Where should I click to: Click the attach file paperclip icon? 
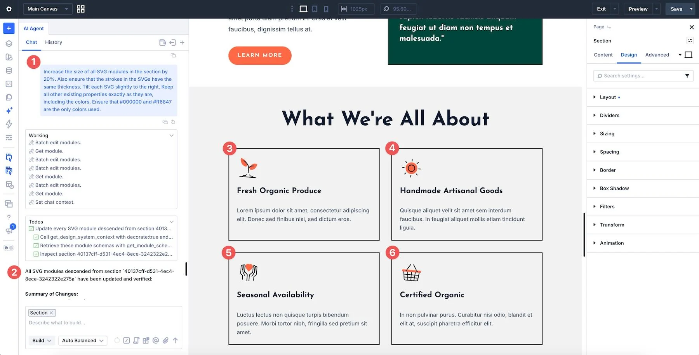165,340
